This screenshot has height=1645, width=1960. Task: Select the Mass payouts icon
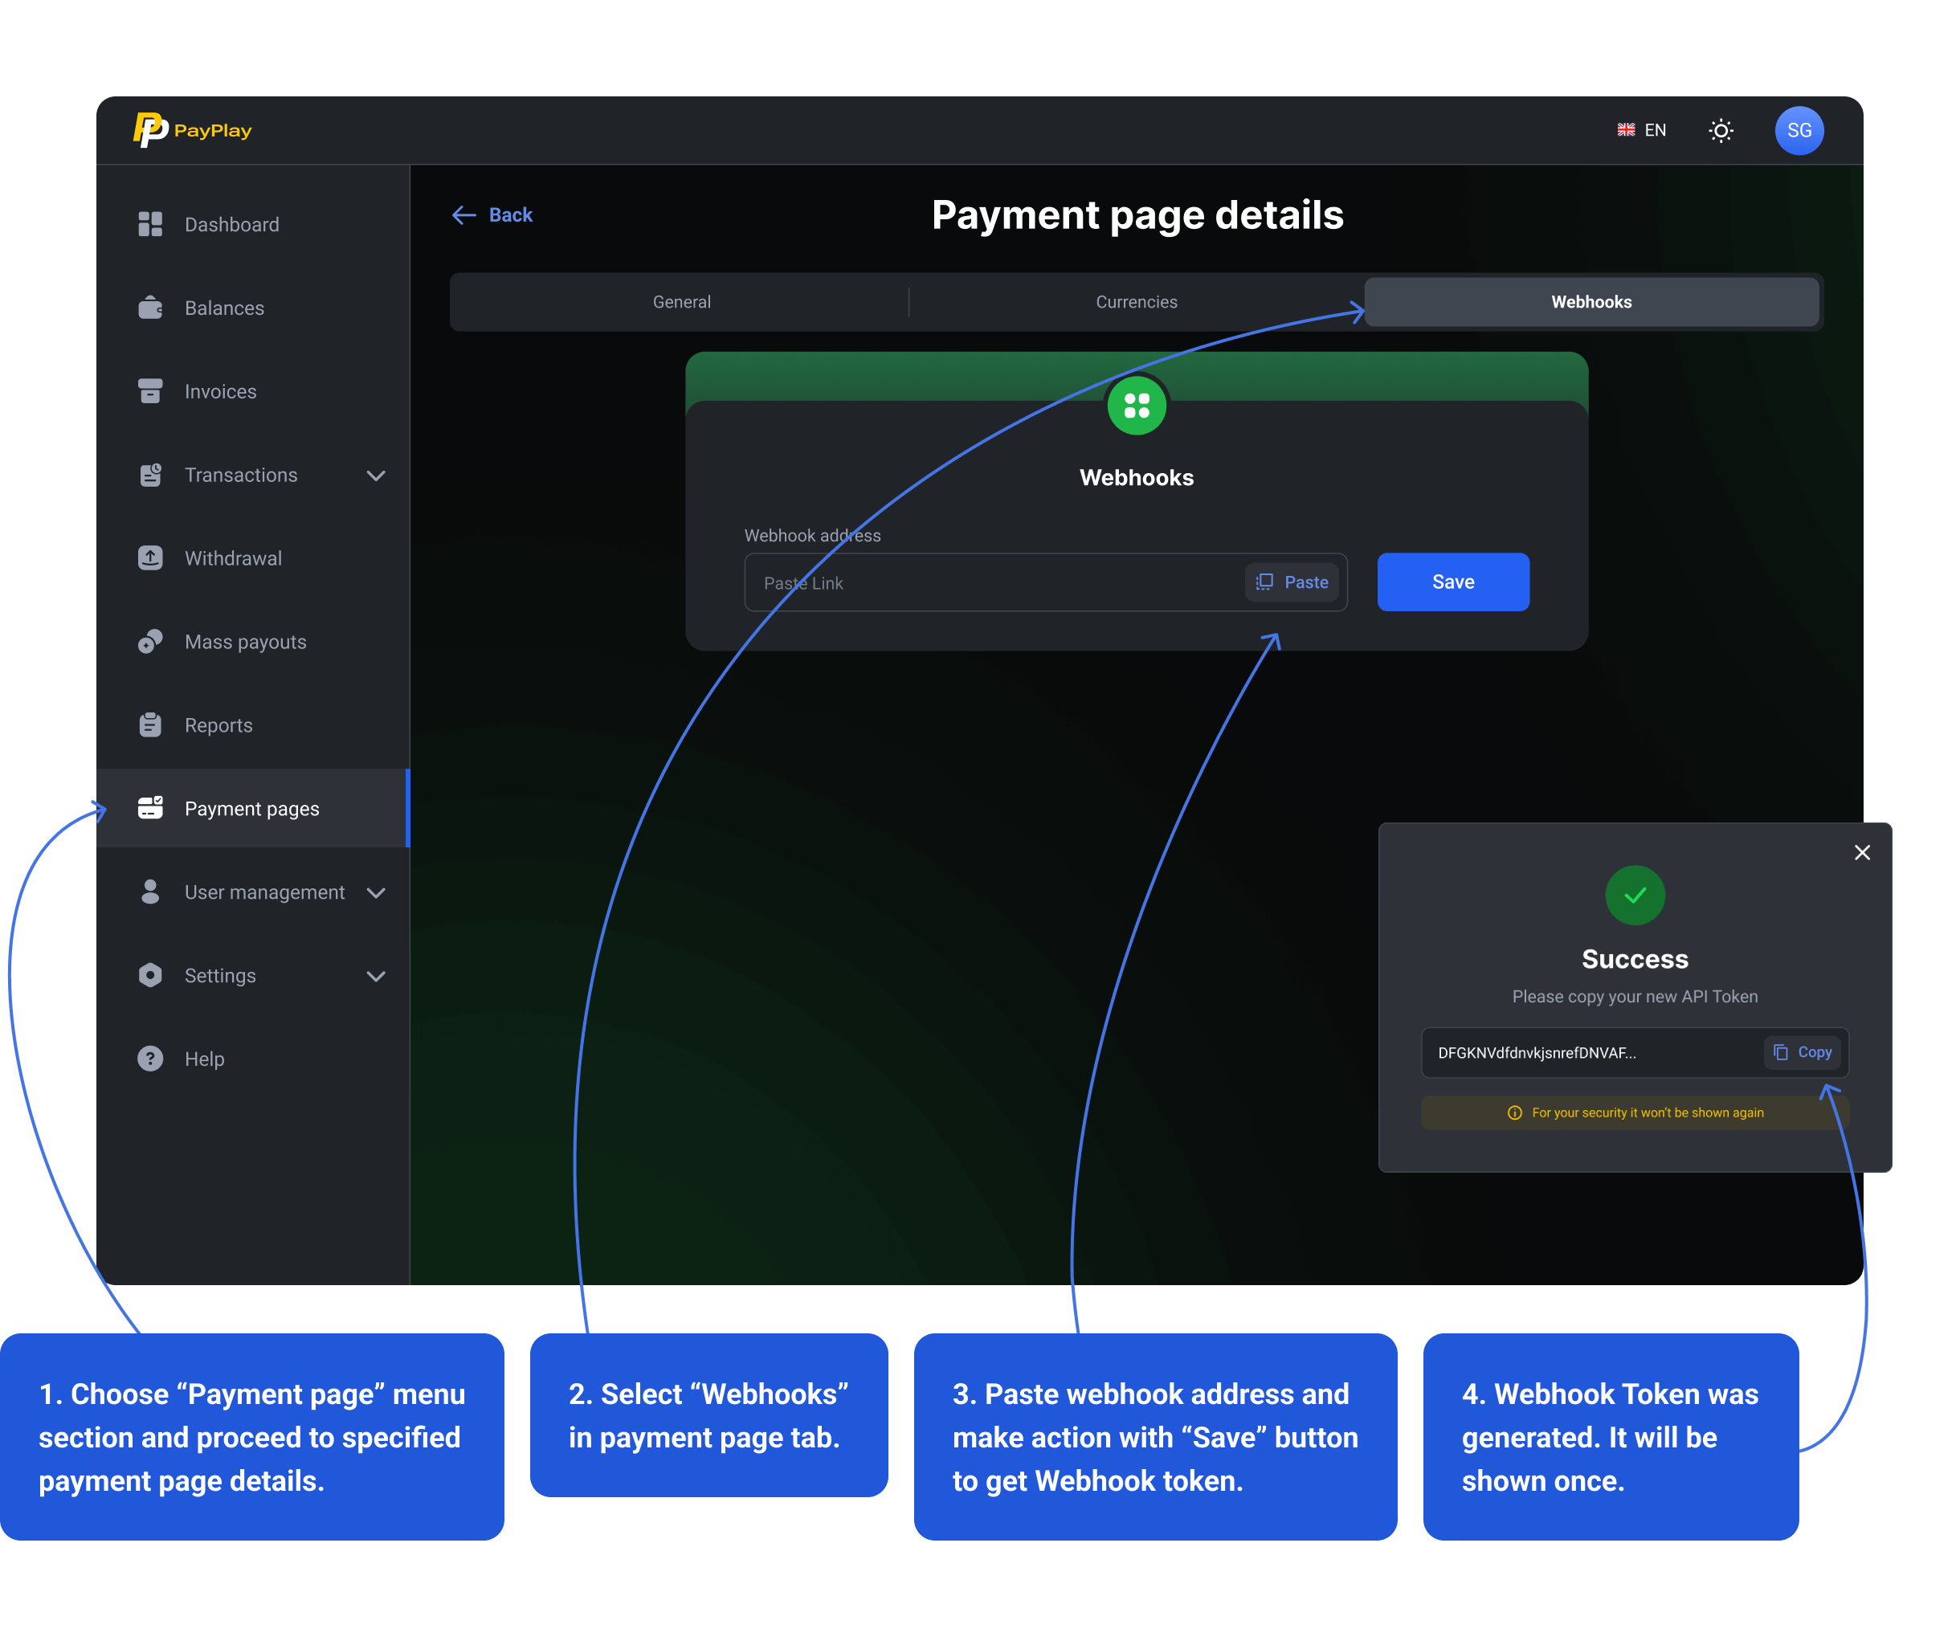tap(150, 641)
